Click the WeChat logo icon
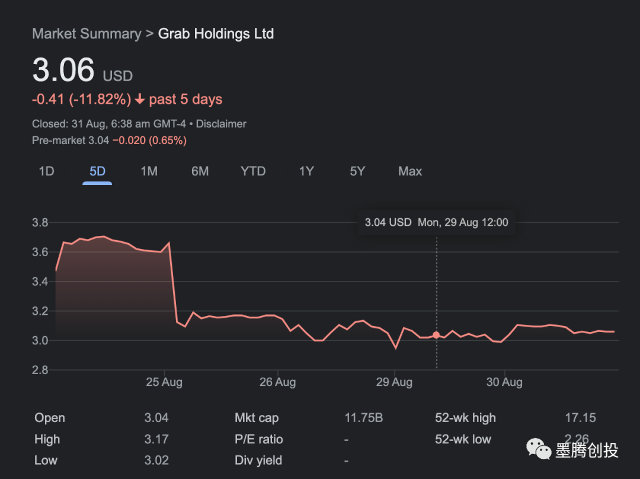Image resolution: width=640 pixels, height=479 pixels. click(539, 450)
